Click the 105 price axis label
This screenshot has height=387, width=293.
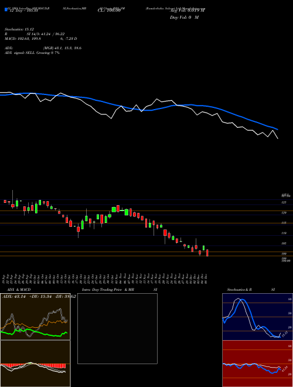[284, 243]
